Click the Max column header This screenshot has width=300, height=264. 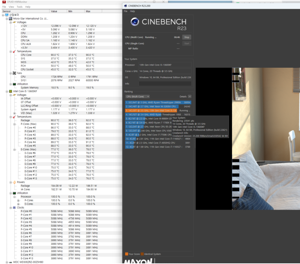[93, 11]
